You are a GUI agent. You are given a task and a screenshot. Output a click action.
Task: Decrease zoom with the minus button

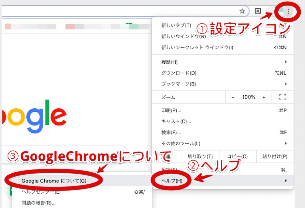[233, 97]
